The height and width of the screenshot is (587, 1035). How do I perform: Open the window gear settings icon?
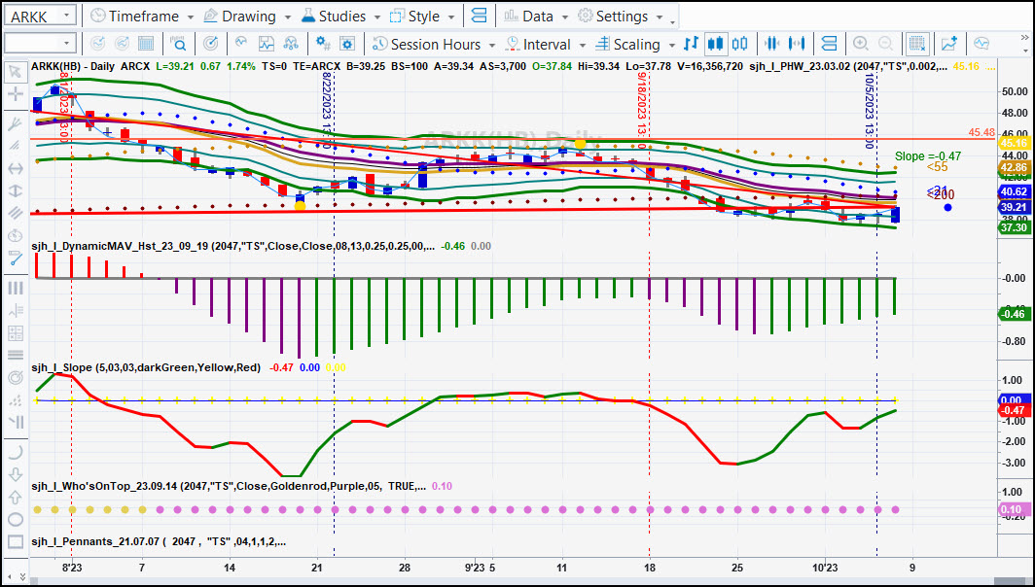tap(347, 44)
